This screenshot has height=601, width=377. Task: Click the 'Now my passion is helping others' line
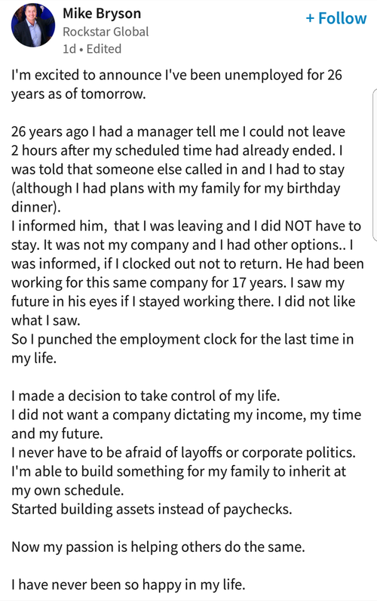coord(158,547)
